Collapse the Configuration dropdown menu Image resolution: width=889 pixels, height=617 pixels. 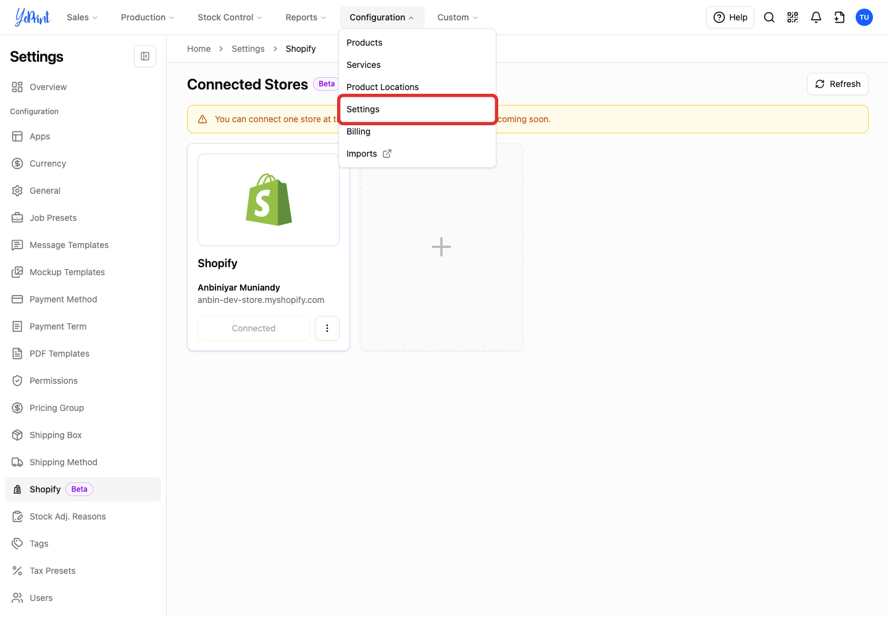coord(382,17)
